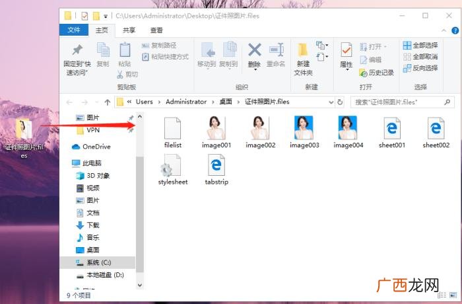Open 视频 folder in sidebar
Viewport: 462px width, 304px height.
[88, 188]
